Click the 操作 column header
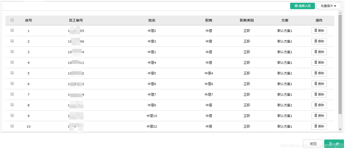This screenshot has height=150, width=346. pos(319,20)
